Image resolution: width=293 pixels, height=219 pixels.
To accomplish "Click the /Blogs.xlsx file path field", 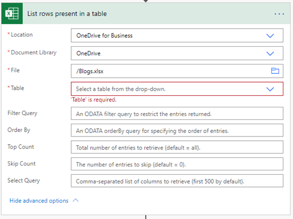I will coord(177,71).
